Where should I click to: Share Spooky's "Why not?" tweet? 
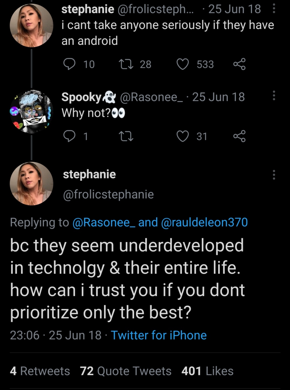click(239, 136)
